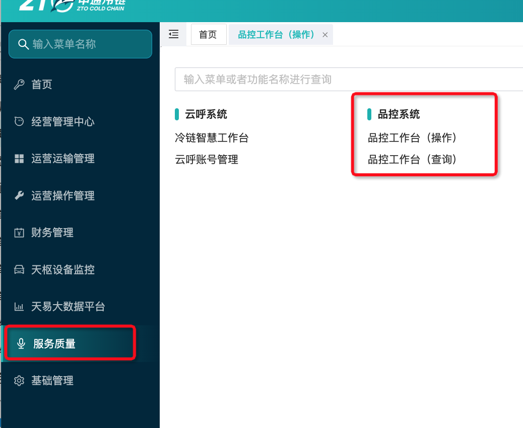Image resolution: width=523 pixels, height=428 pixels.
Task: Open 品控工作台（查询）under 品控系统
Action: coord(412,159)
